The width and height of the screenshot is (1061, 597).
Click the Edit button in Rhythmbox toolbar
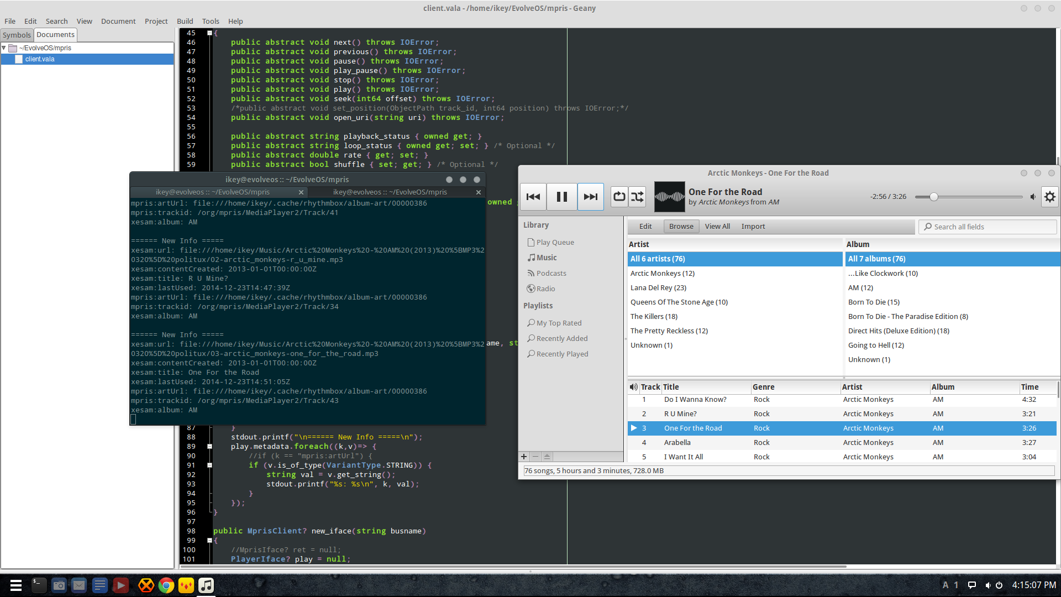click(645, 227)
